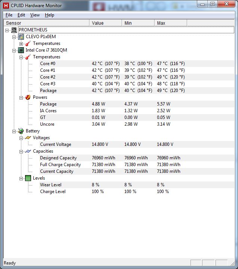The height and width of the screenshot is (269, 238).
Task: Click the Intel Core i7 3610QM chip icon
Action: pos(21,50)
